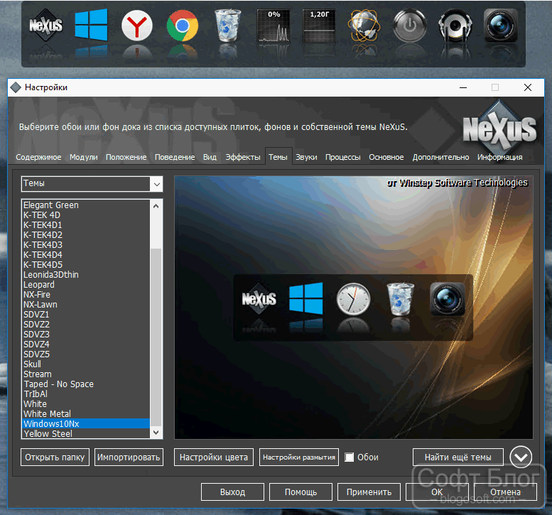
Task: Click the round down-arrow button by Найти ещё темы
Action: [x=521, y=457]
